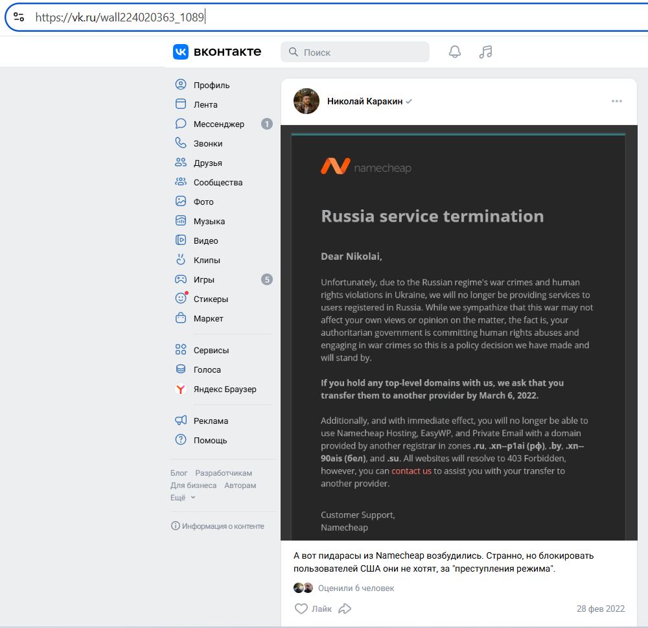The height and width of the screenshot is (628, 648).
Task: Open post options three-dots menu
Action: [x=617, y=101]
